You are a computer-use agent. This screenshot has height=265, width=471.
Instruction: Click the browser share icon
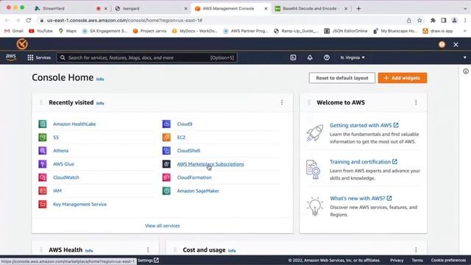(x=409, y=21)
